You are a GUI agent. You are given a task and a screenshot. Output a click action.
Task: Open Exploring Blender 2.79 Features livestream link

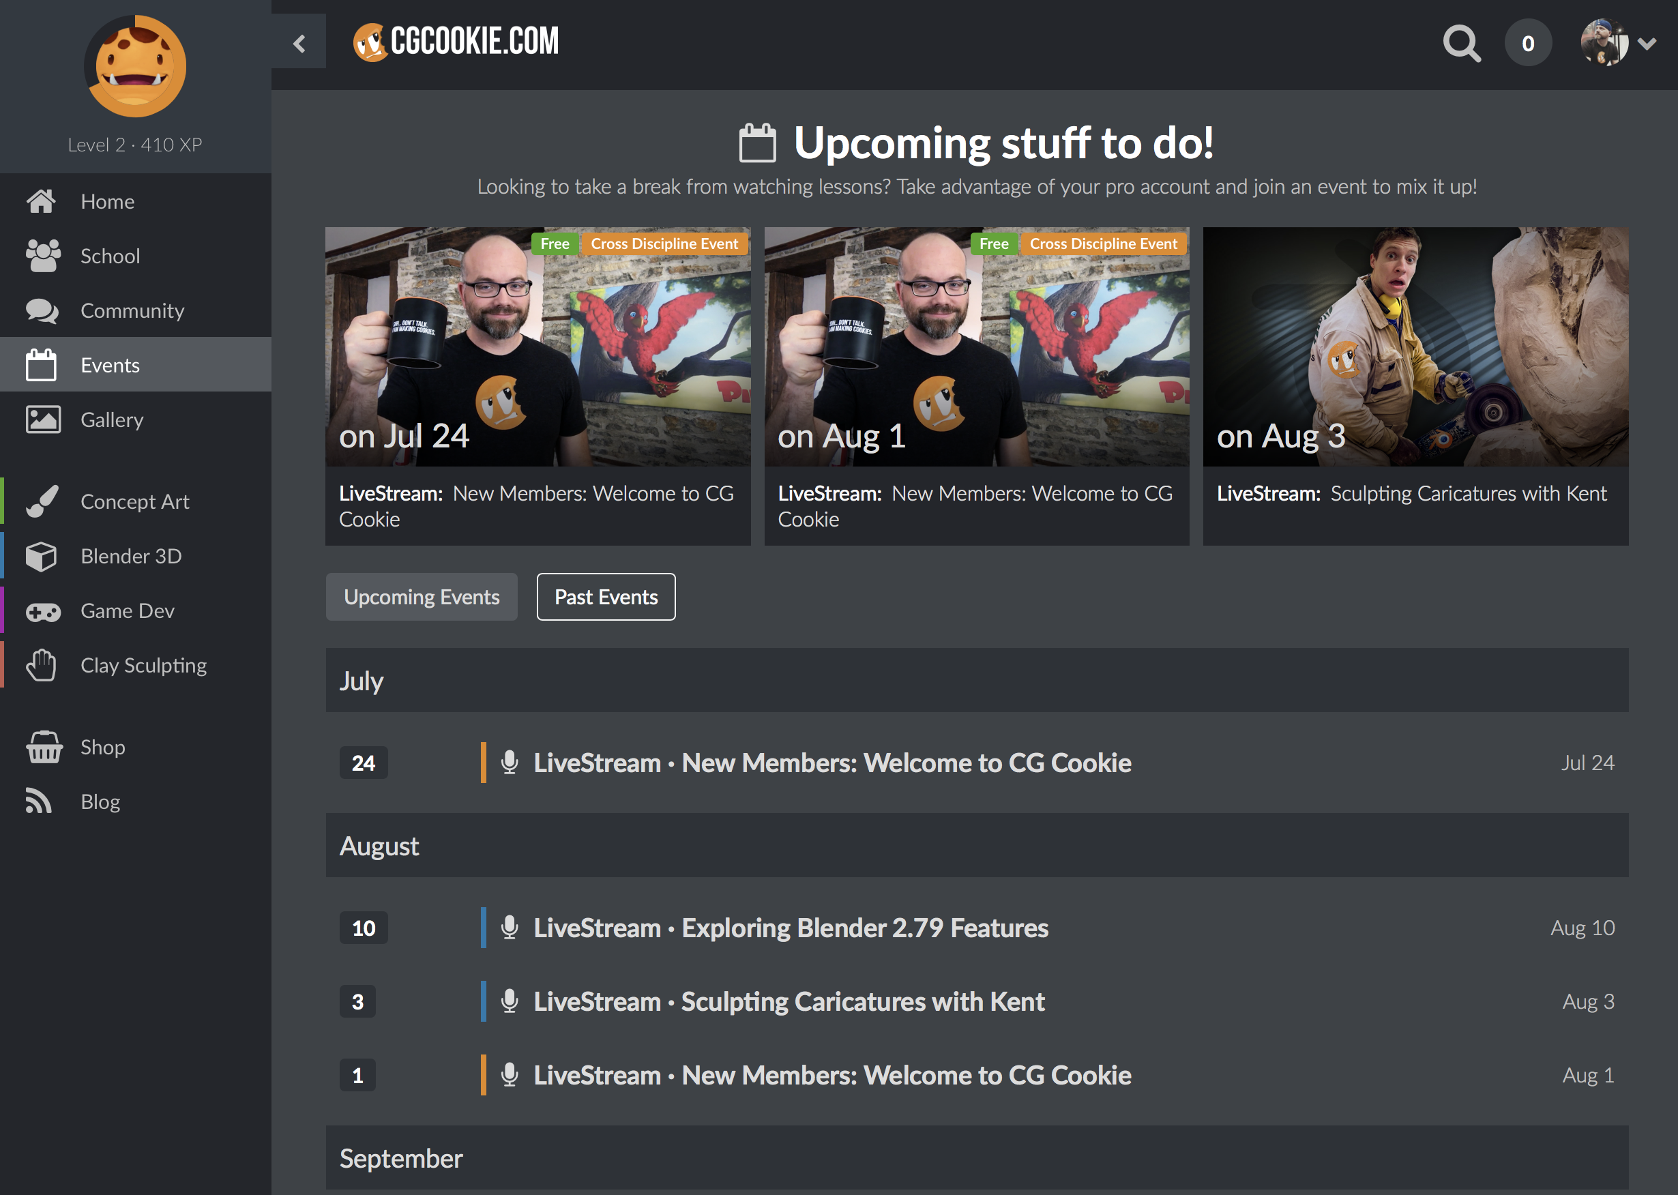click(791, 927)
